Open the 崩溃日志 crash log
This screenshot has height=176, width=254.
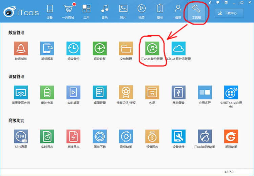pos(73,136)
